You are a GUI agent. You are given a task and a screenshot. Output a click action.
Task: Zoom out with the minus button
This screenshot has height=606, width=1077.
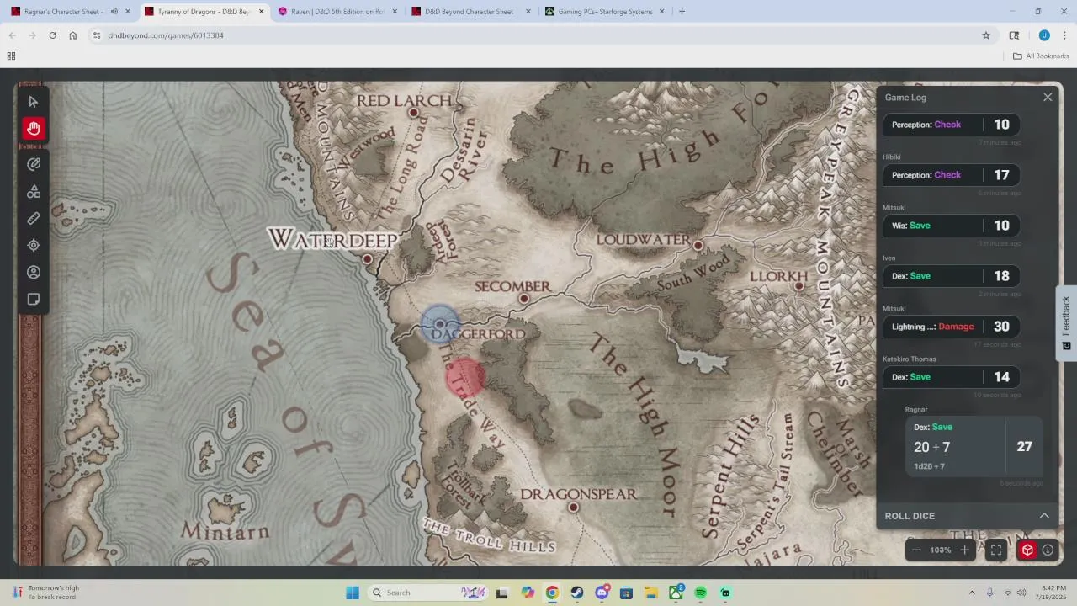pos(916,550)
